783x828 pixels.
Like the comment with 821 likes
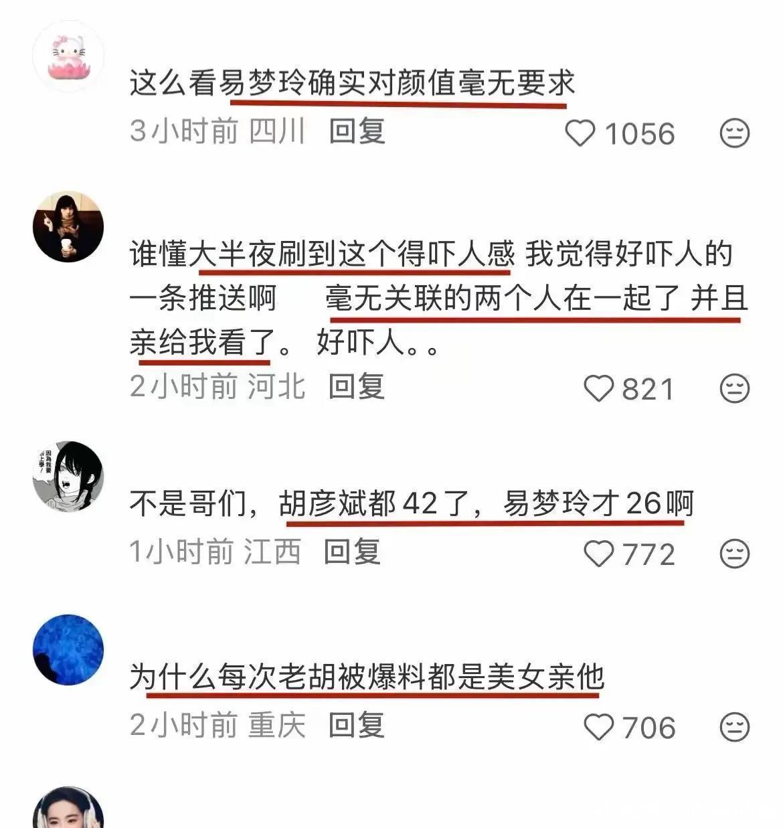[x=599, y=389]
